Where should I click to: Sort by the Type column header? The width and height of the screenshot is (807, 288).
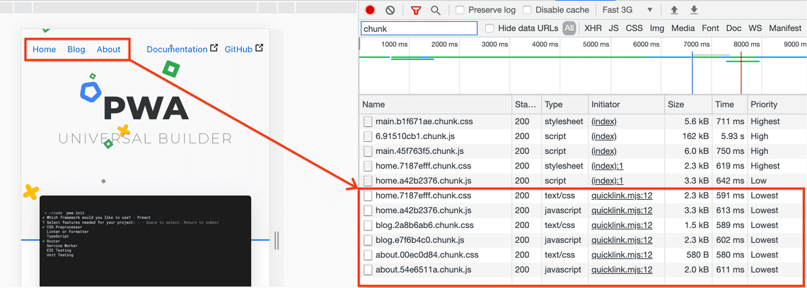[565, 104]
